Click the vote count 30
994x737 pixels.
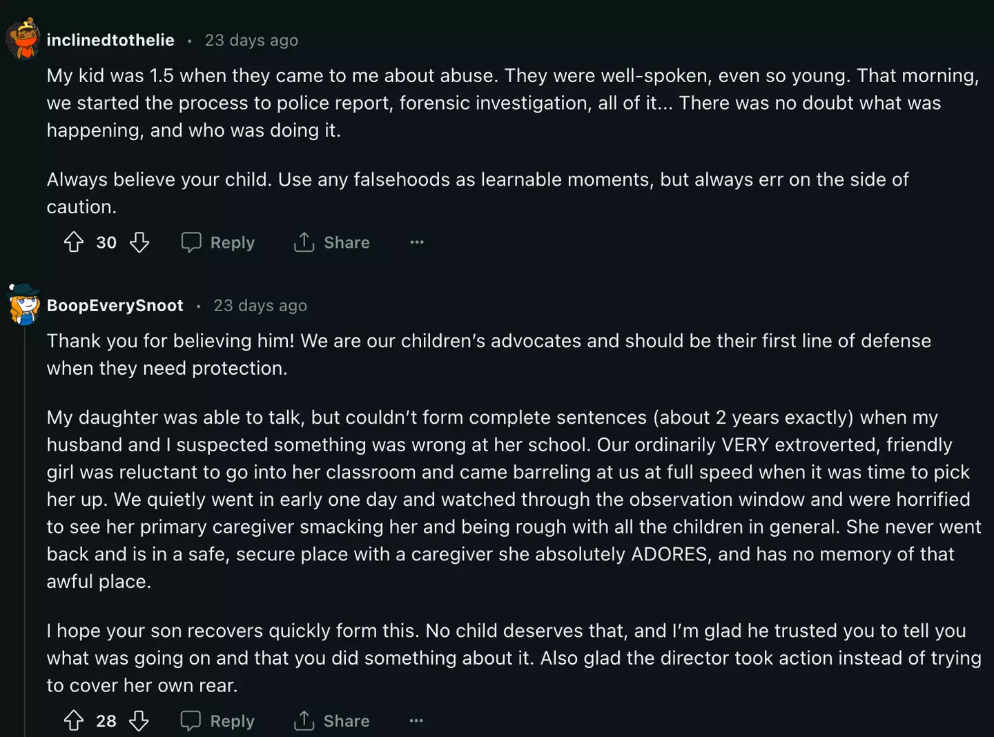click(x=106, y=242)
